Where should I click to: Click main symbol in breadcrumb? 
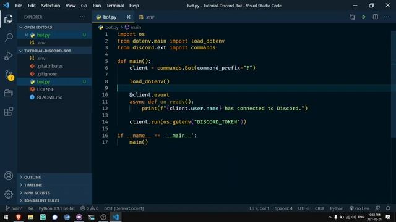tap(133, 27)
